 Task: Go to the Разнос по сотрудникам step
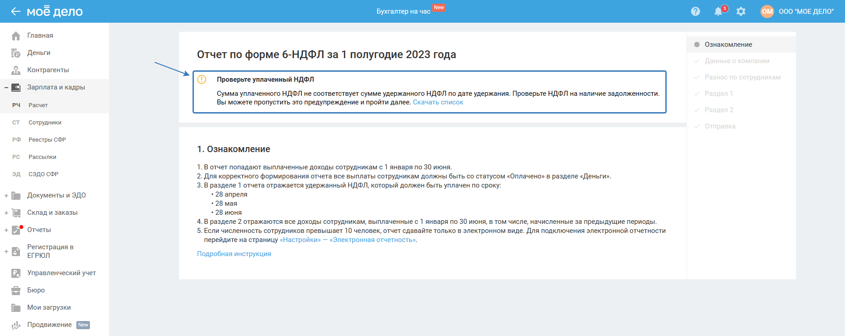click(x=743, y=77)
